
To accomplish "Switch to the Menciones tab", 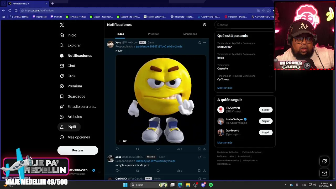I will click(x=190, y=34).
